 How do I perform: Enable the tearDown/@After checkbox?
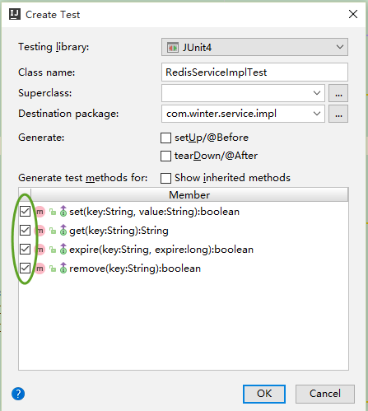tap(165, 156)
